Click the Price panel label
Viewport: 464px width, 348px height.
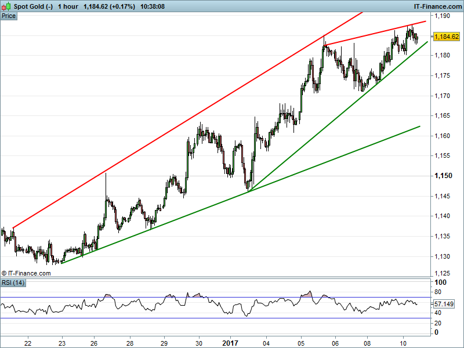pyautogui.click(x=9, y=16)
